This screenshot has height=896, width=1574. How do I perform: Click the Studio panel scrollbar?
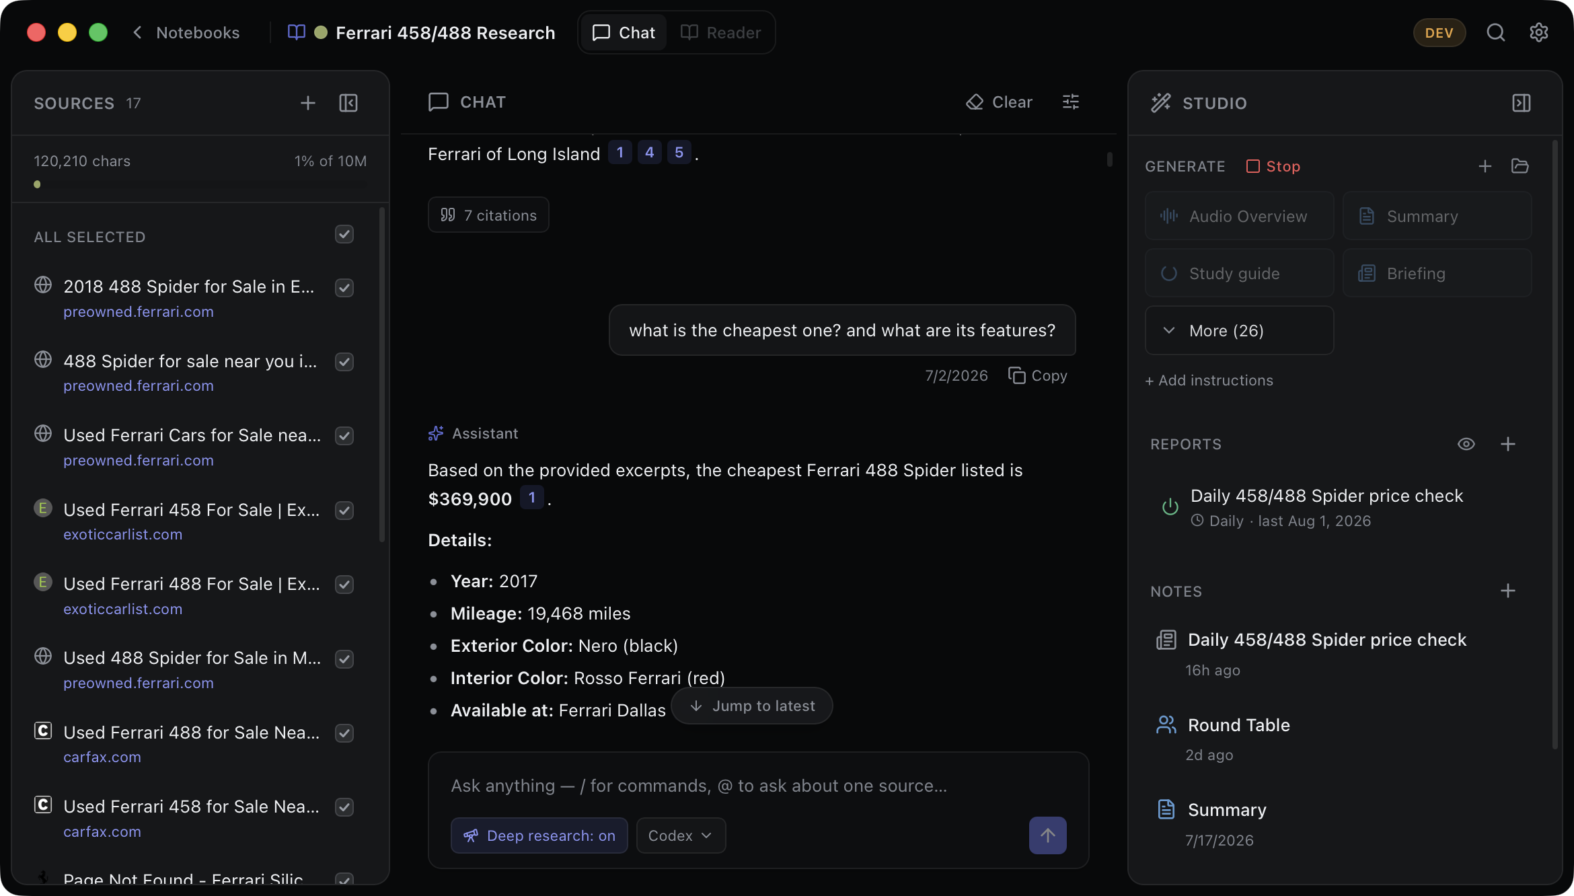(1554, 444)
